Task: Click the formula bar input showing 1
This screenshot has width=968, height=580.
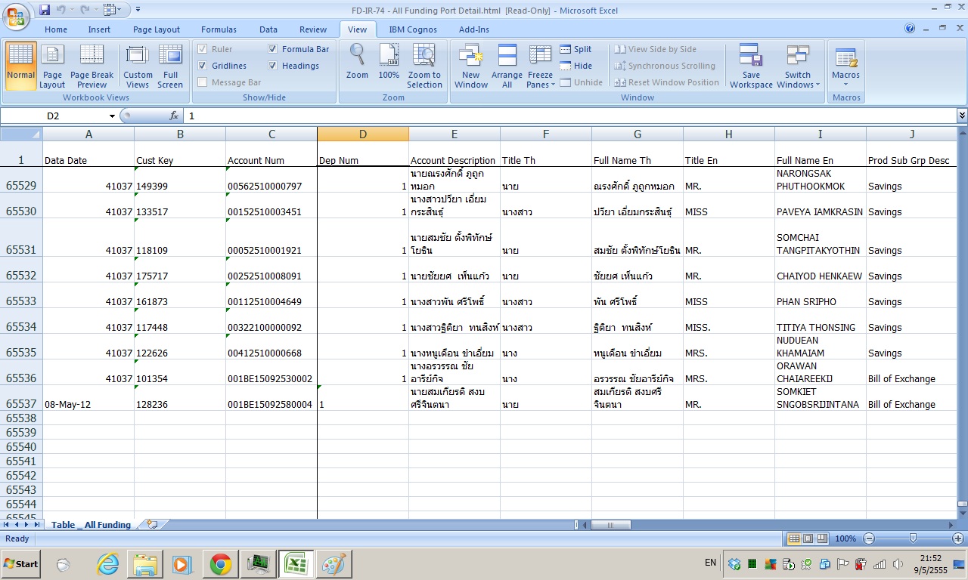Action: [x=571, y=116]
